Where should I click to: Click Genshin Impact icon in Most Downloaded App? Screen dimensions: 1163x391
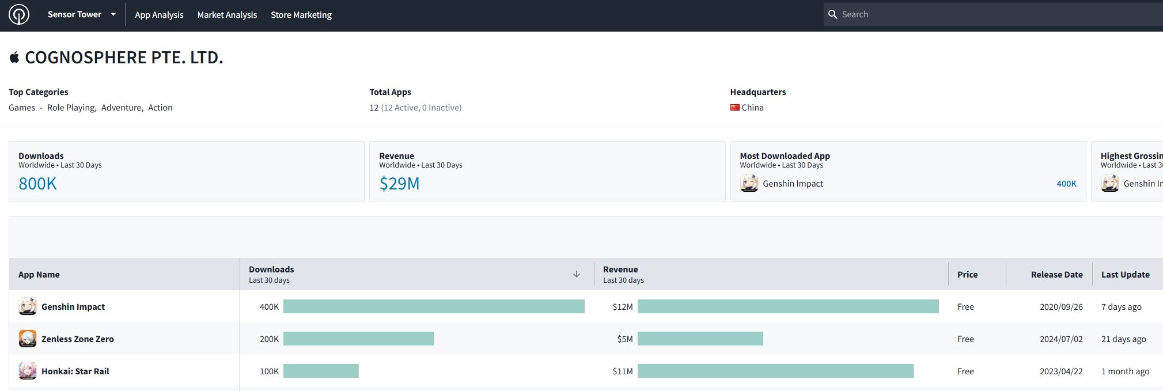point(749,183)
